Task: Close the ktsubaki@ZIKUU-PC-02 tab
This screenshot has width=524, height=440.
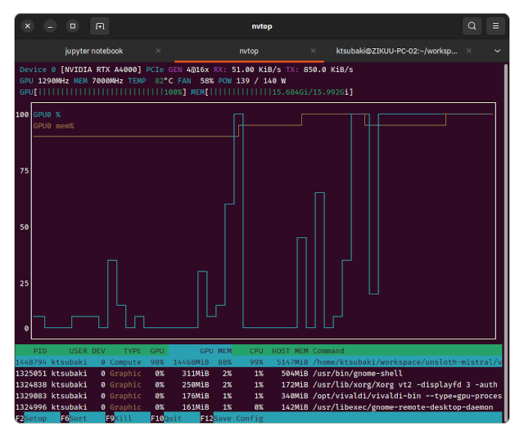Action: pos(469,51)
